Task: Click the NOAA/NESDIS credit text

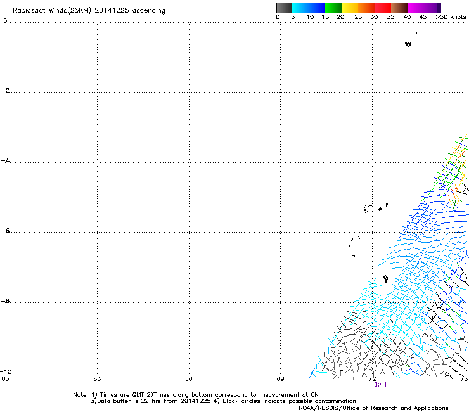Action: 373,408
